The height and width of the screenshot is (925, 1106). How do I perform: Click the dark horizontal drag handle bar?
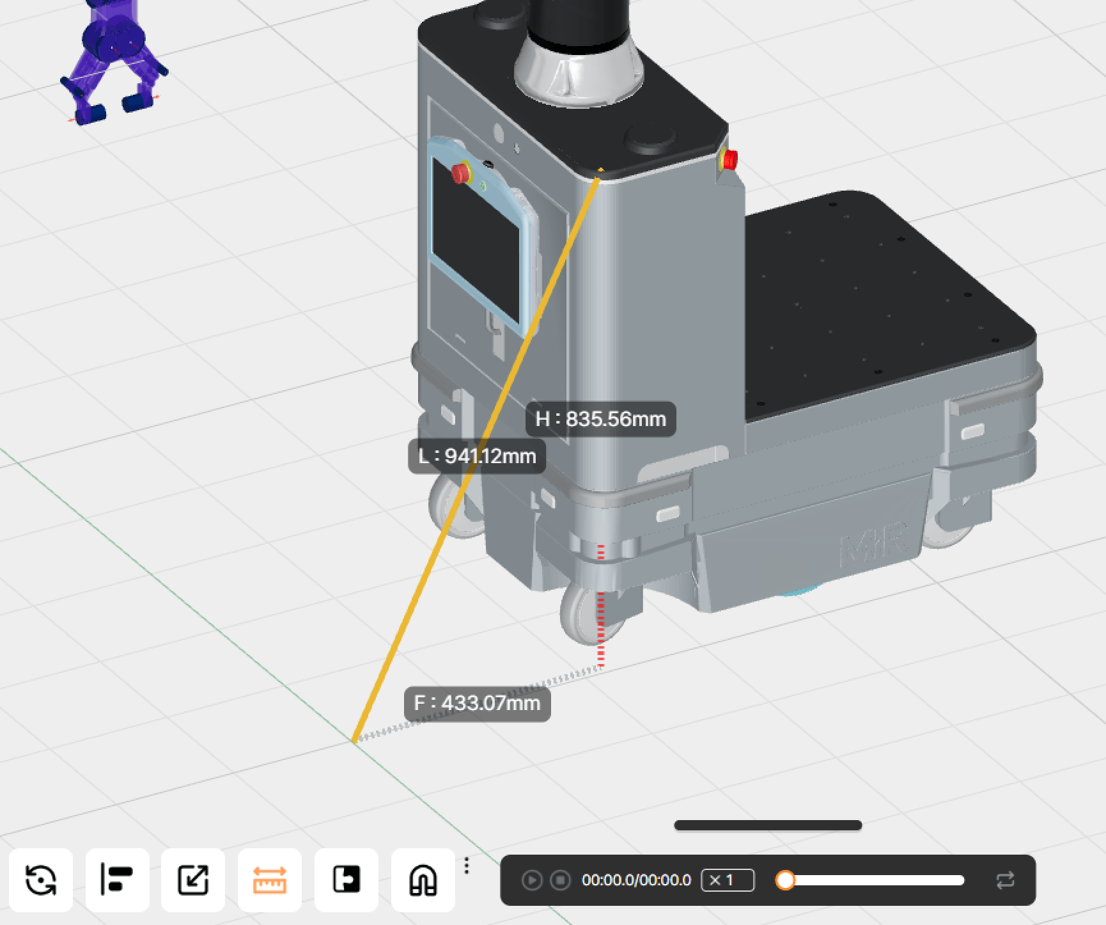click(768, 825)
